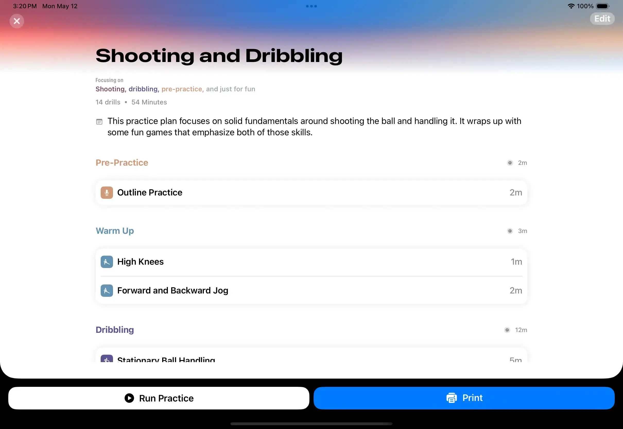This screenshot has height=429, width=623.
Task: Open the Forward and Backward Jog drill
Action: pos(311,291)
